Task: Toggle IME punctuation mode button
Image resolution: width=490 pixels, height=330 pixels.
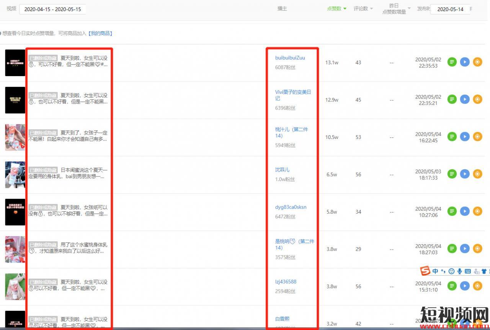Action: click(x=443, y=271)
